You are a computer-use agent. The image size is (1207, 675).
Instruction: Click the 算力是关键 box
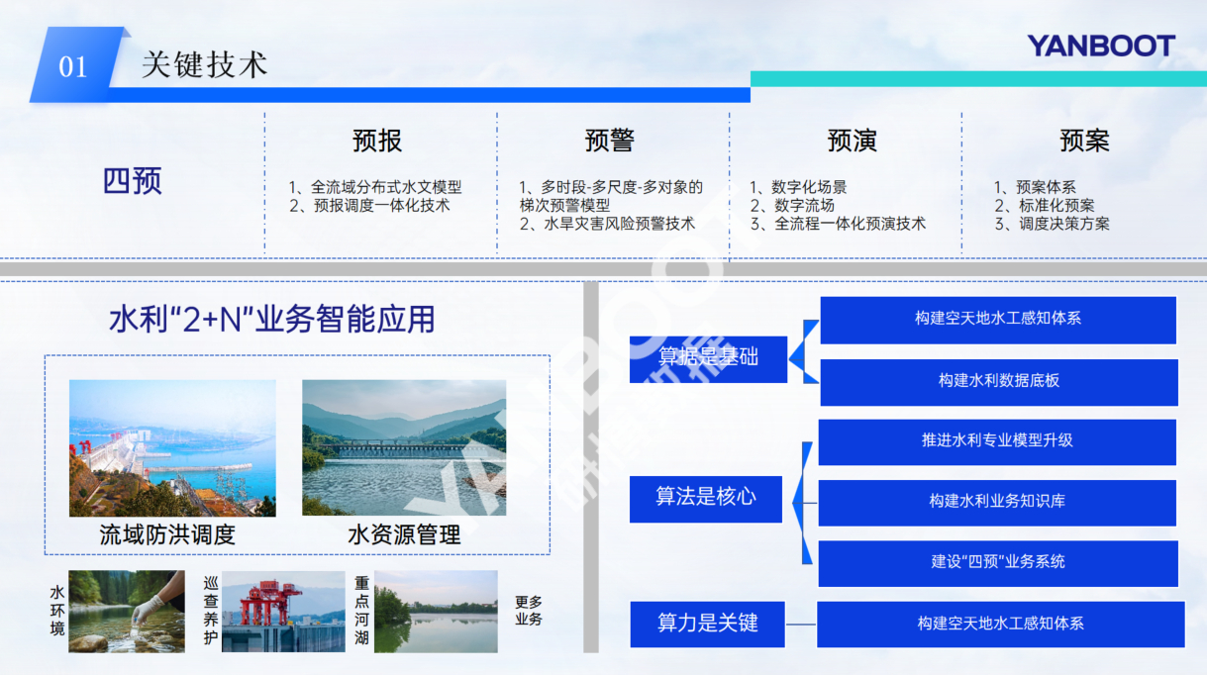(x=707, y=624)
